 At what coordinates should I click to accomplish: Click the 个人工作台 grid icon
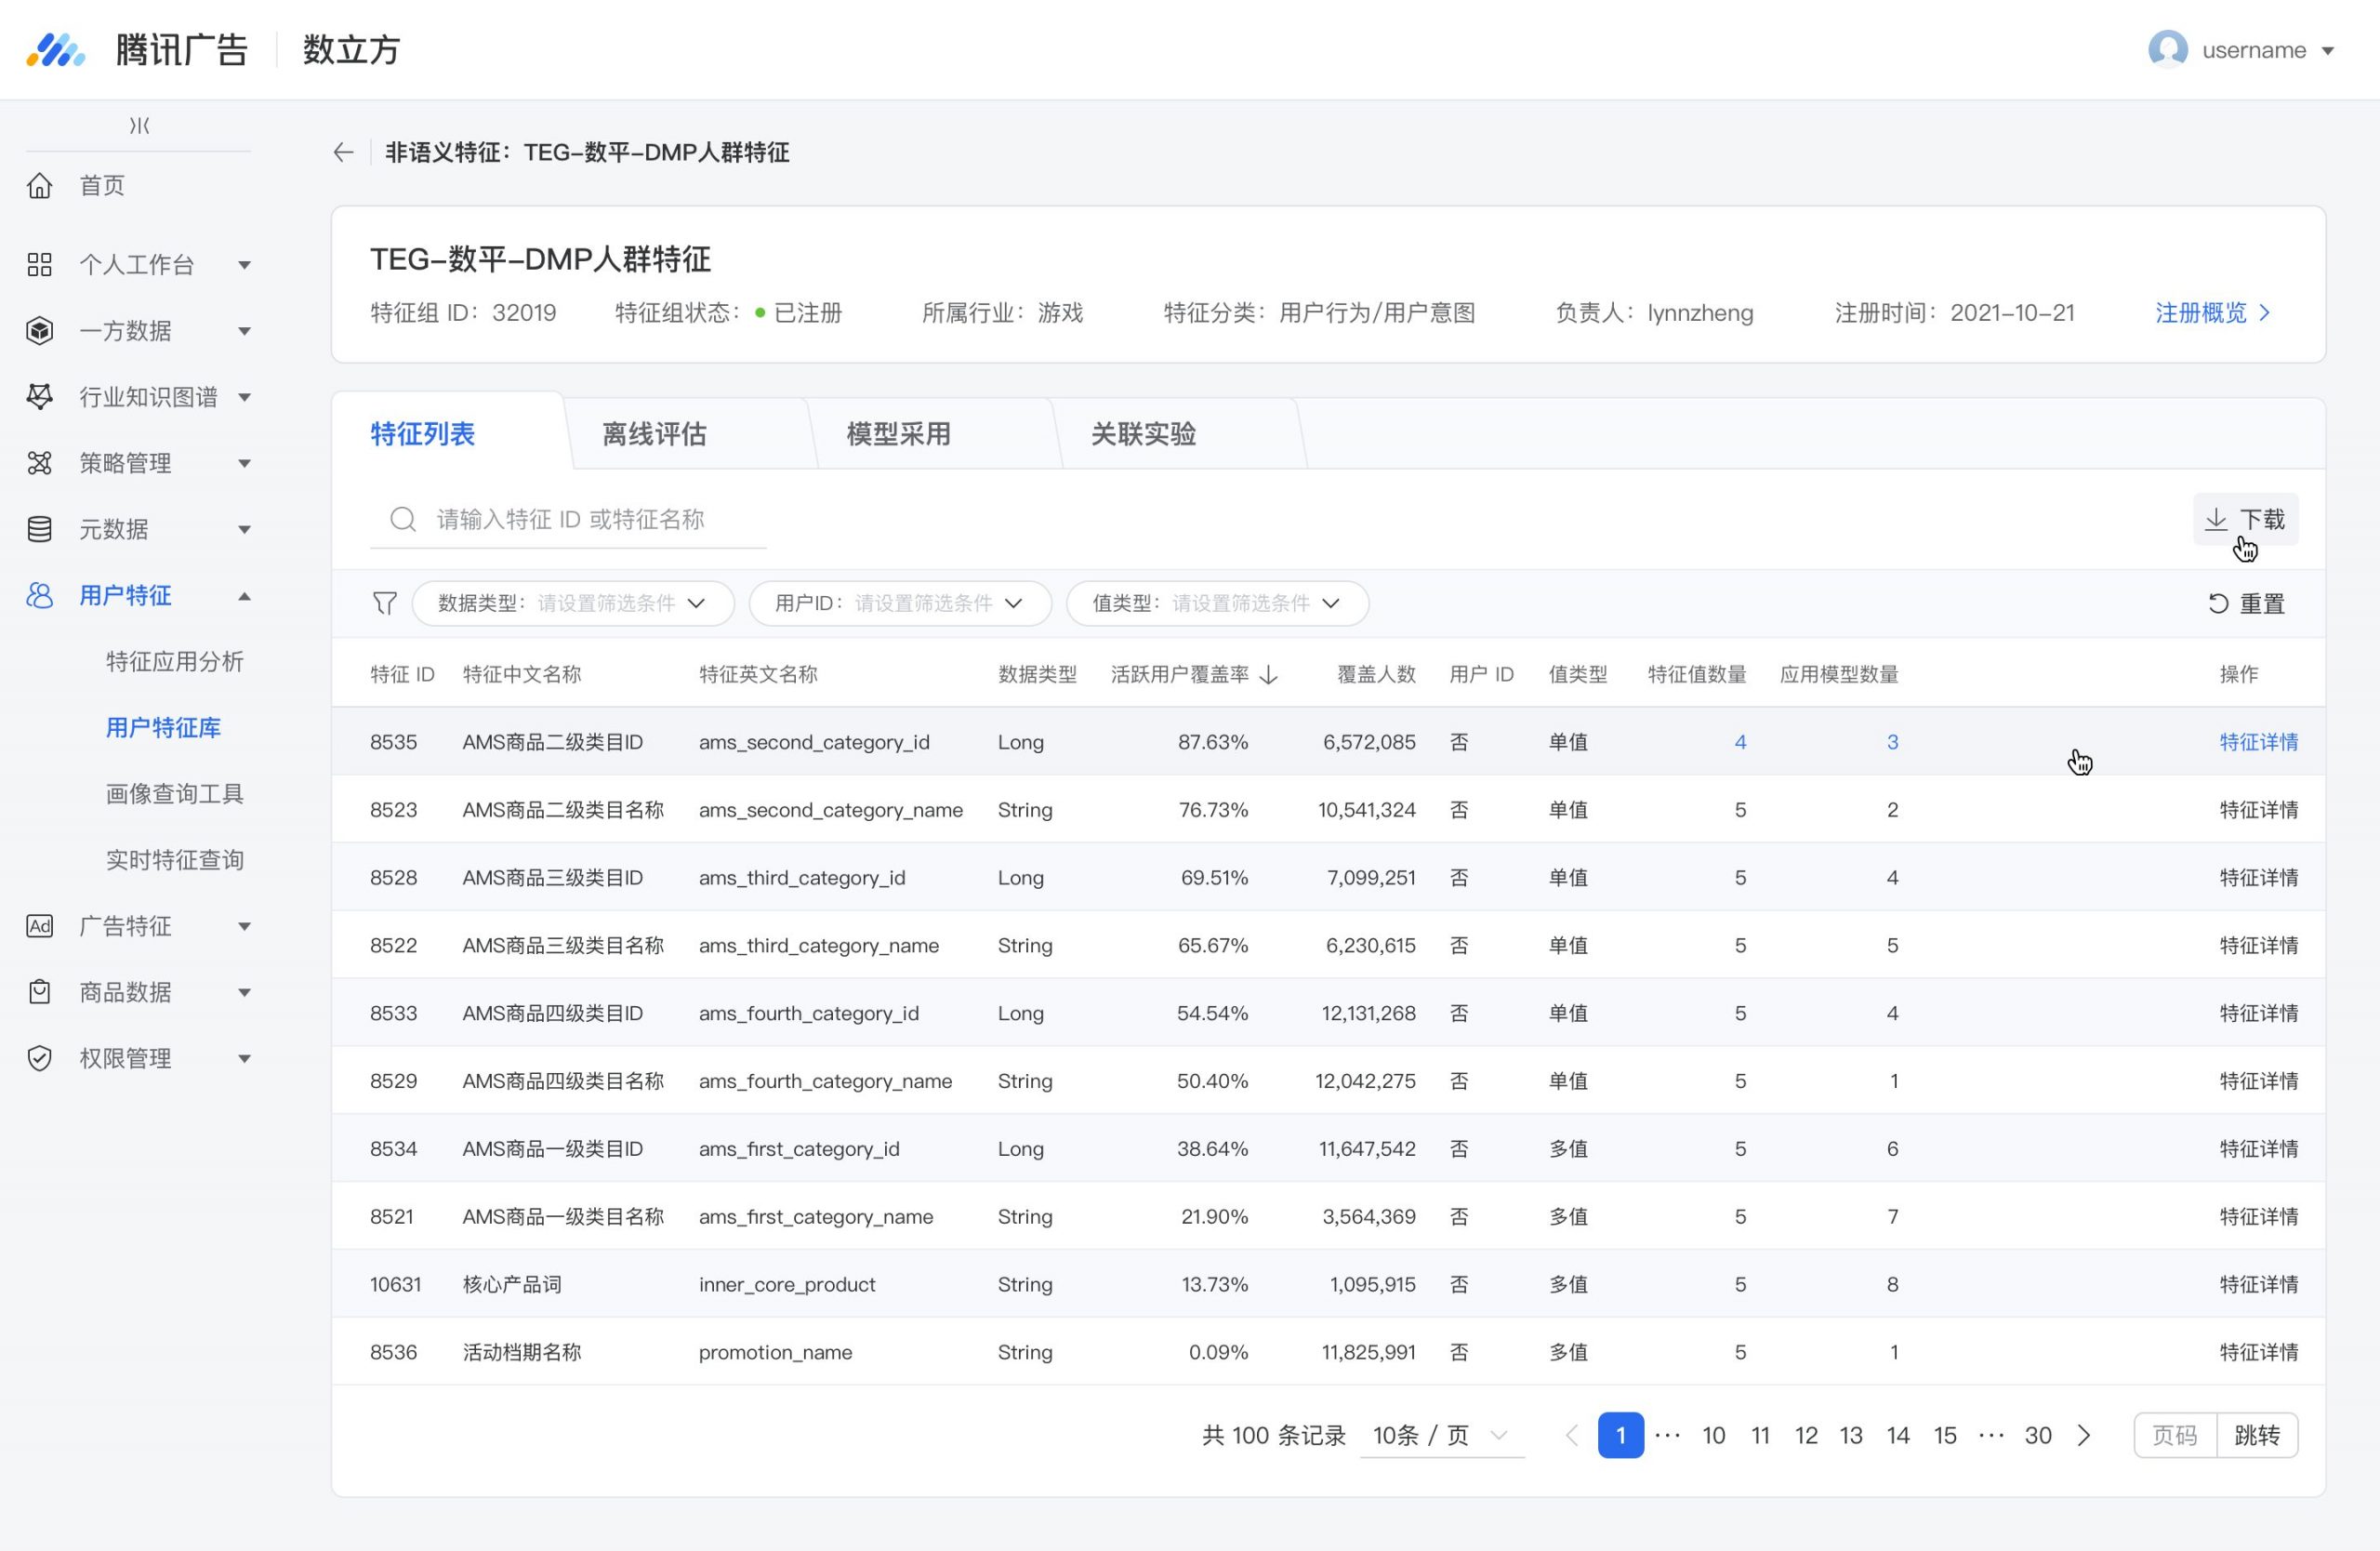point(40,265)
